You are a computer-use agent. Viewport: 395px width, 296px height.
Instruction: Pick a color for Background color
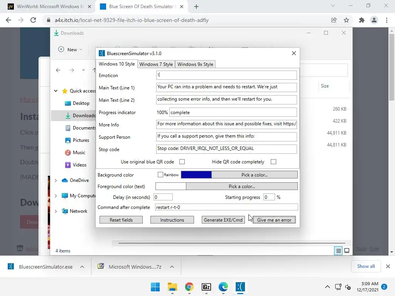point(255,175)
